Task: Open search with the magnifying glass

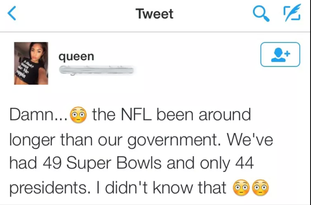Action: pos(261,14)
